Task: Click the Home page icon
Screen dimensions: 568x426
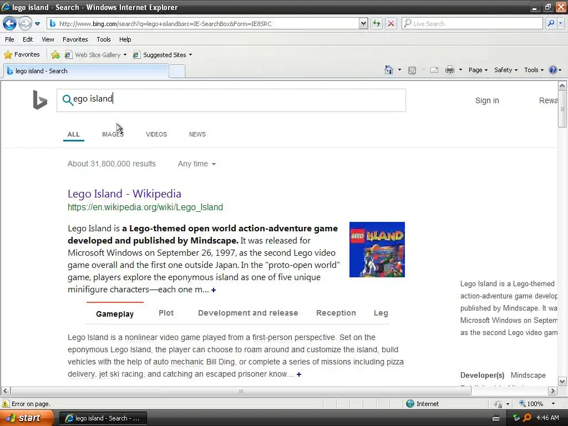Action: point(389,70)
